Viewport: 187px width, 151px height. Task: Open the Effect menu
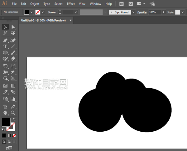pos(71,4)
